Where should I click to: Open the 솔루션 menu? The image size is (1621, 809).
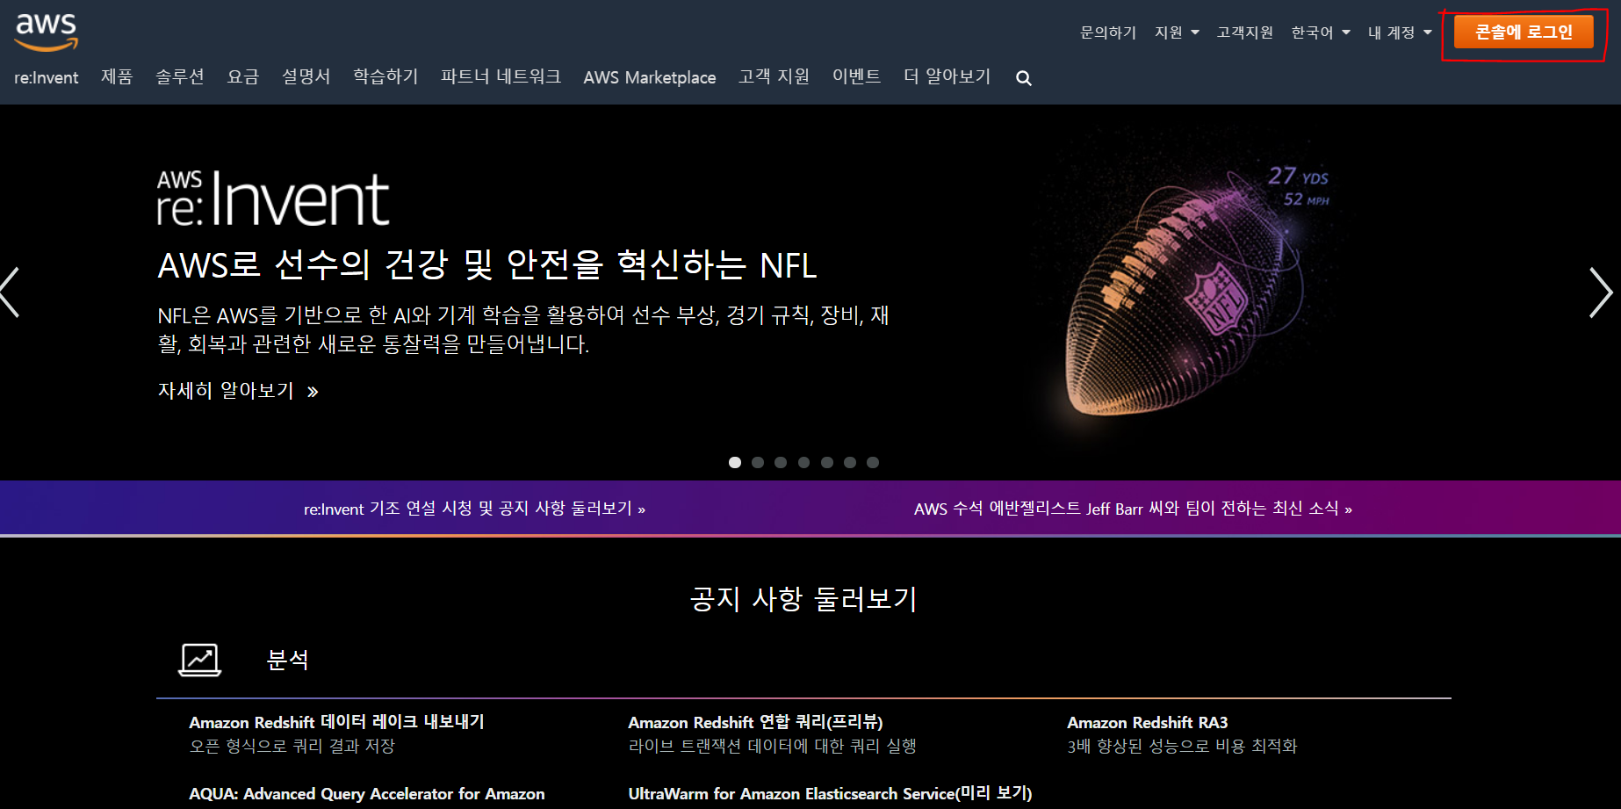pos(180,77)
